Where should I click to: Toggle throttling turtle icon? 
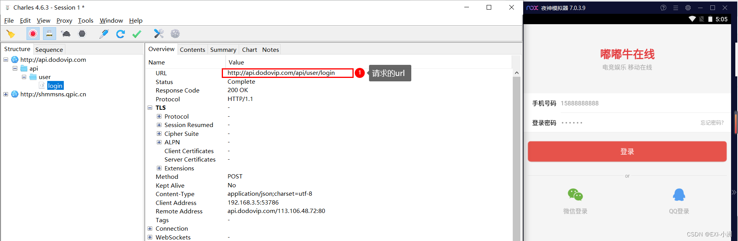coord(66,34)
